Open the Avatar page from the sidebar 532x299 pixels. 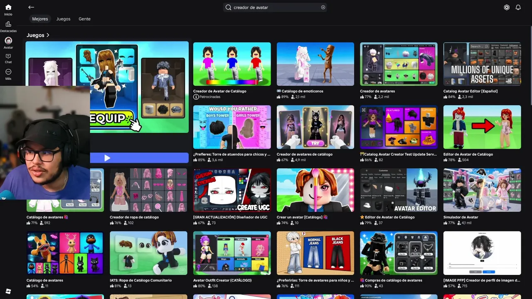click(x=8, y=43)
